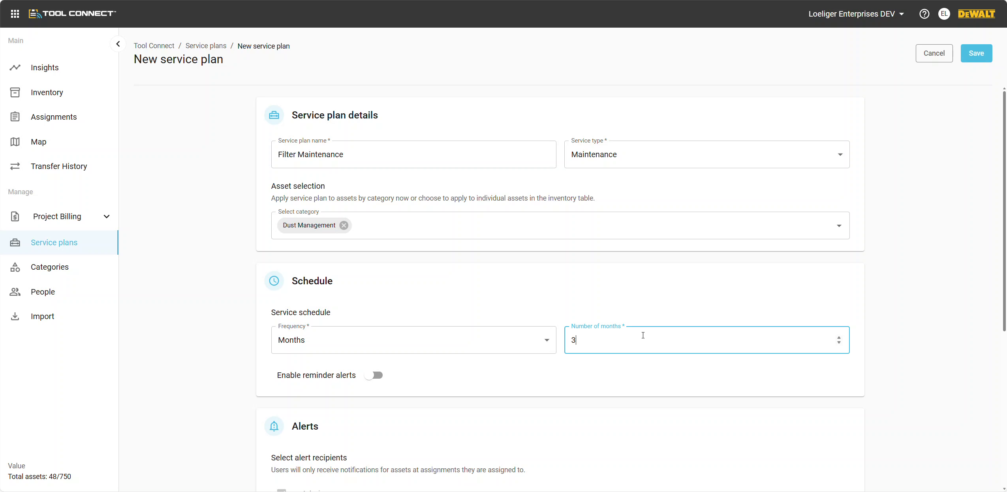Open the Import page label
This screenshot has width=1007, height=492.
[42, 316]
